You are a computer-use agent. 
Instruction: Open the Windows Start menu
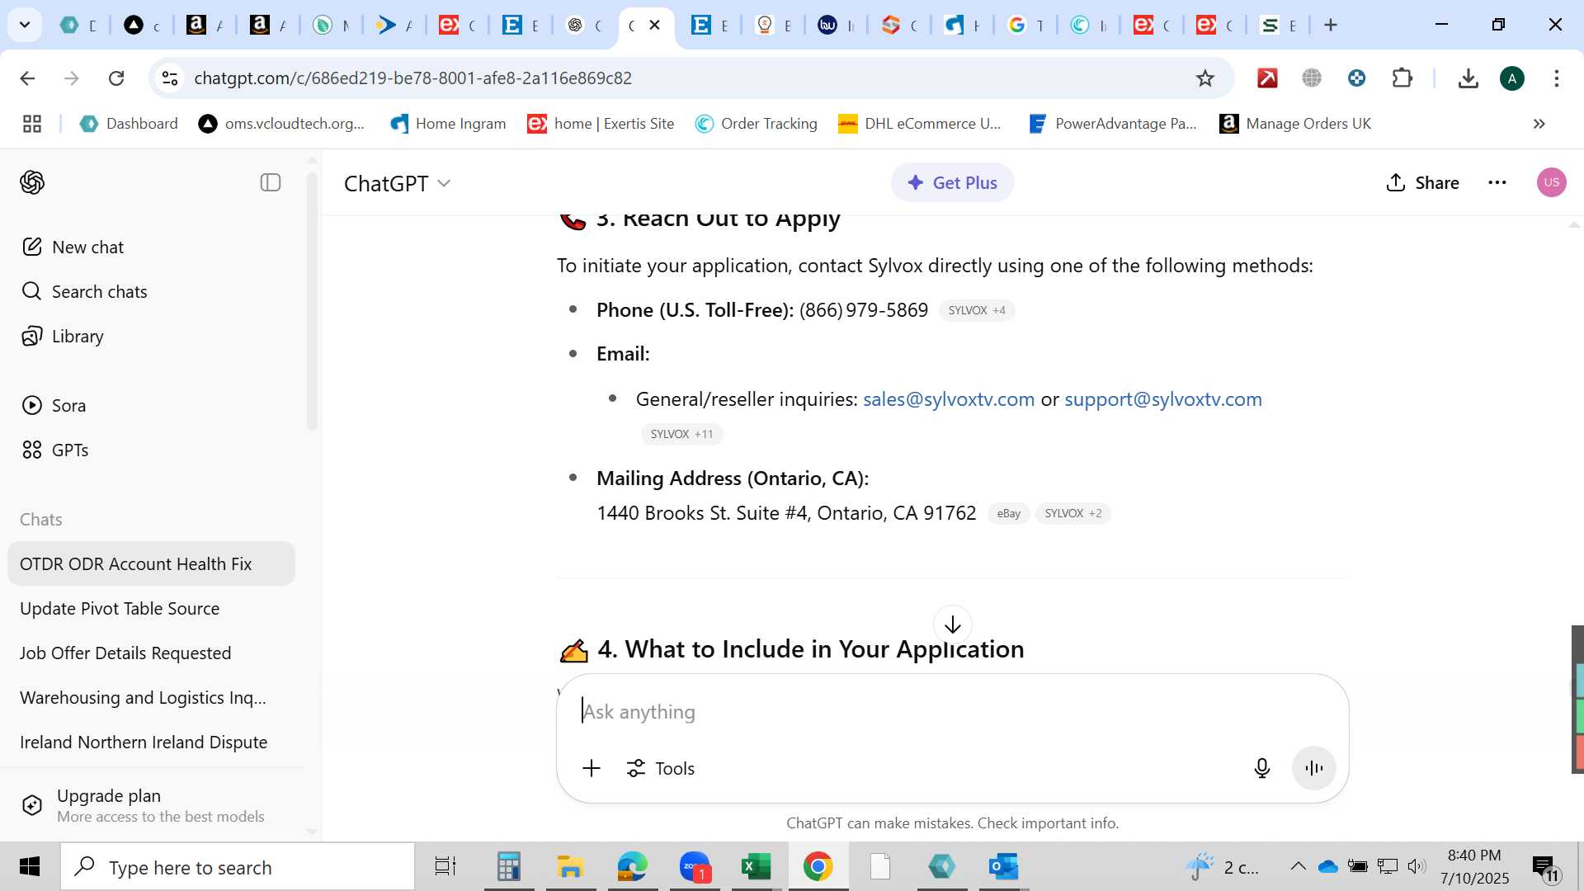(30, 866)
